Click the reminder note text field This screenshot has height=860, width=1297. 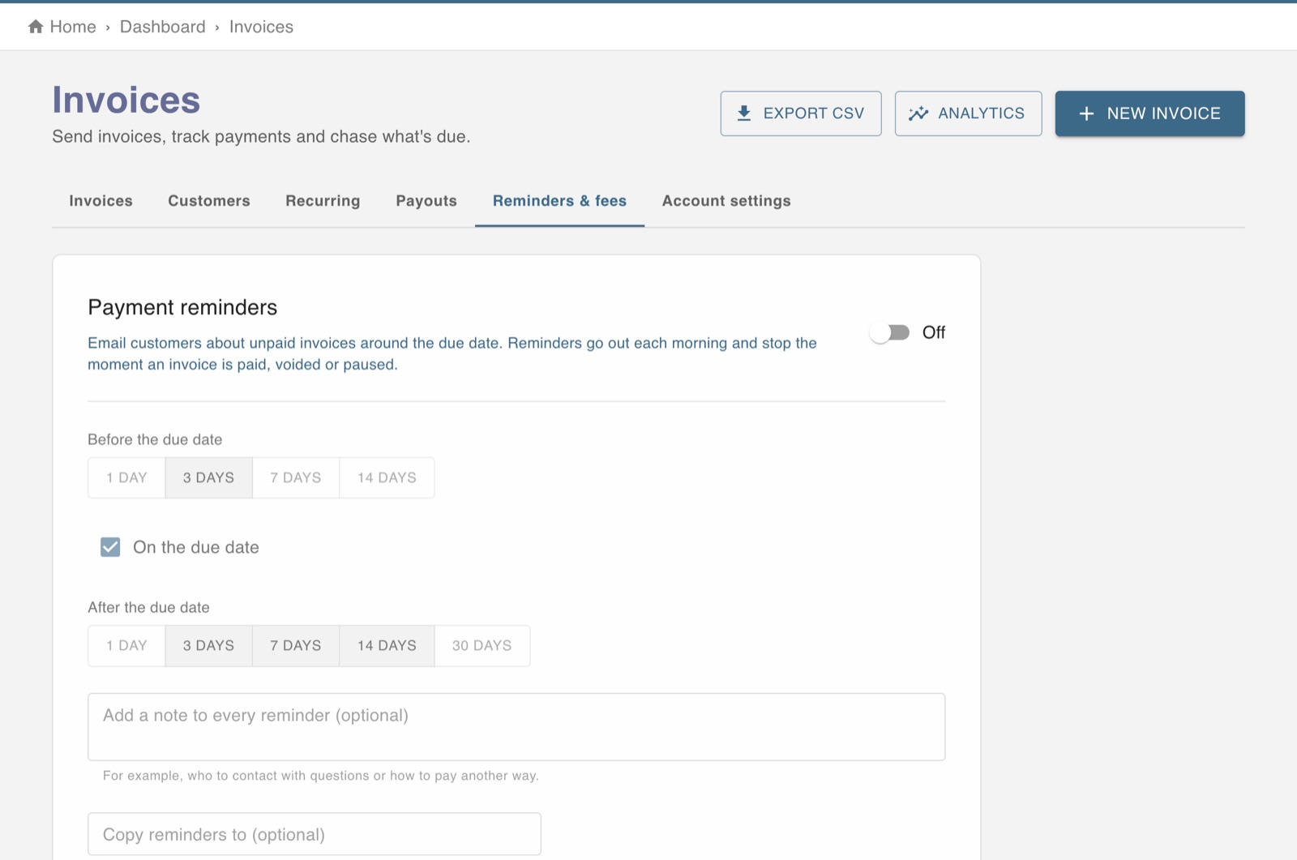point(516,726)
